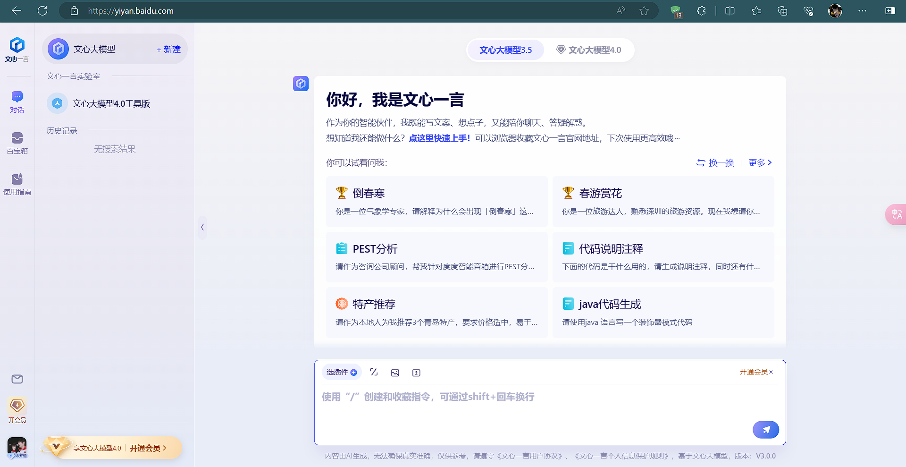Open the 对话 chat section
Viewport: 906px width, 467px height.
point(17,102)
